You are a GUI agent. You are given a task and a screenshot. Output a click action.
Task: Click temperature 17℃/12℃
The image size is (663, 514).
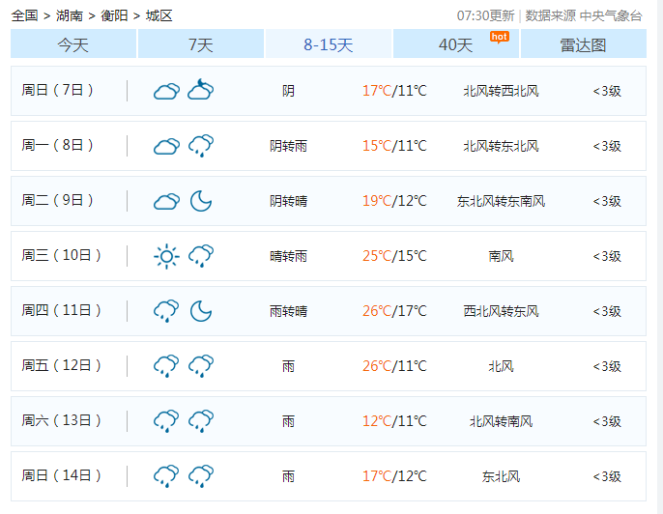[394, 476]
